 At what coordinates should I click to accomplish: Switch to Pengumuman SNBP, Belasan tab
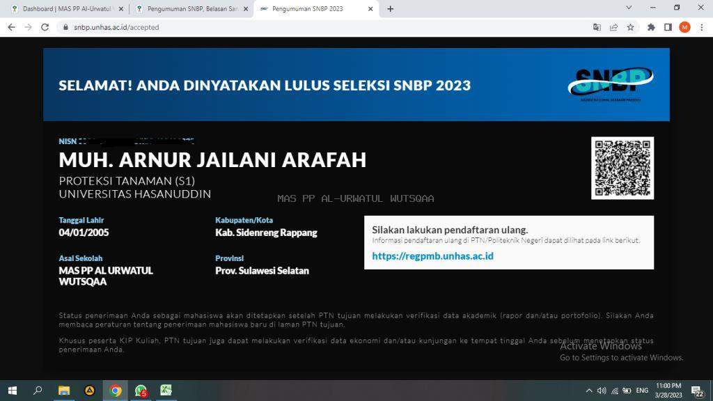(188, 9)
